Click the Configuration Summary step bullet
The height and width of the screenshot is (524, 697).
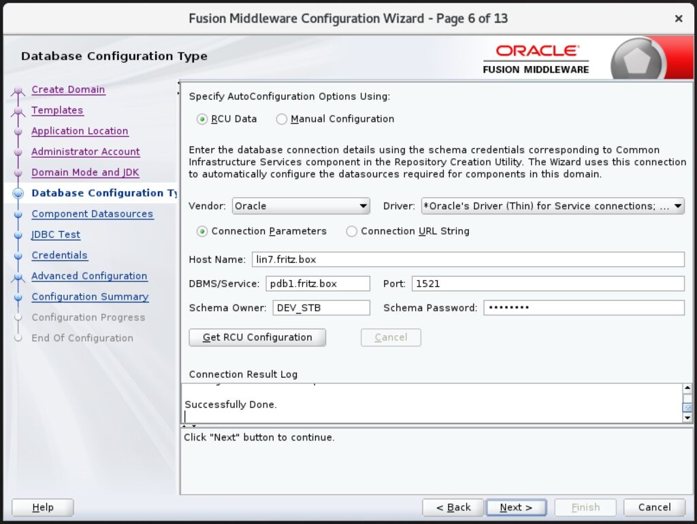tap(18, 297)
